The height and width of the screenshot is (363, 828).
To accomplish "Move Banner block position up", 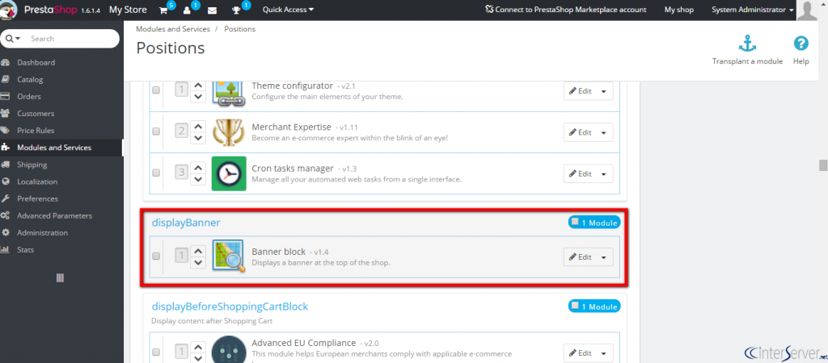I will point(197,251).
